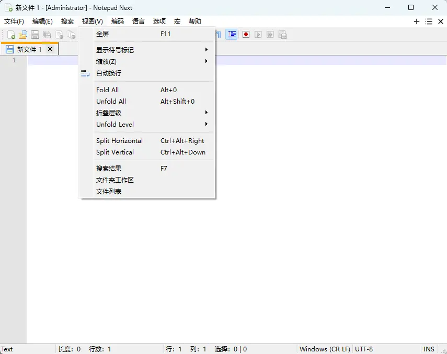Choose Fold All from the menu
Image resolution: width=447 pixels, height=354 pixels.
point(147,90)
